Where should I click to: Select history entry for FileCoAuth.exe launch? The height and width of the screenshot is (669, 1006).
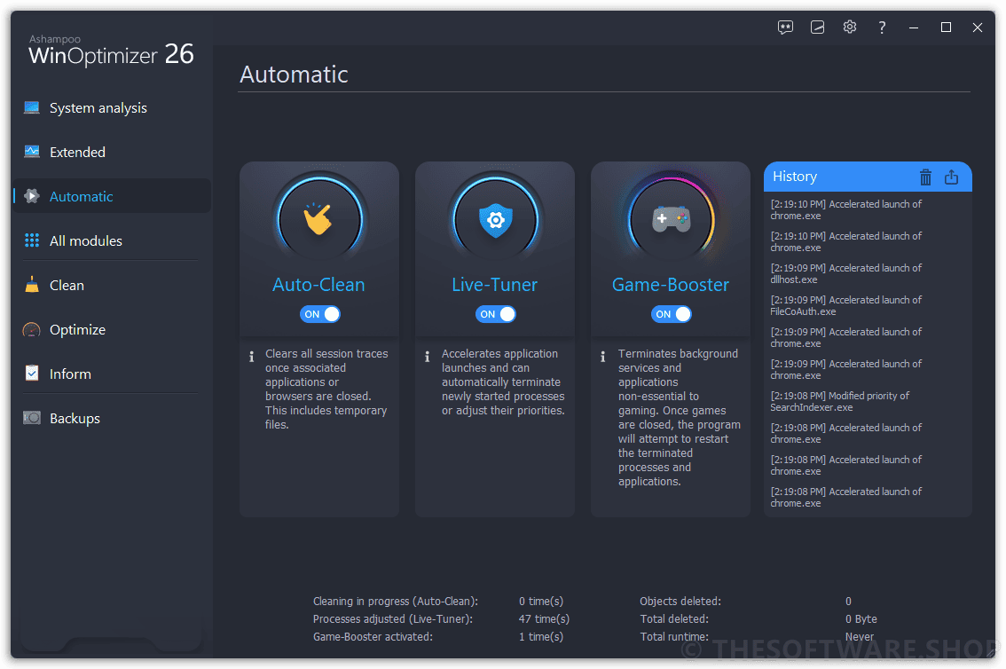pos(845,305)
